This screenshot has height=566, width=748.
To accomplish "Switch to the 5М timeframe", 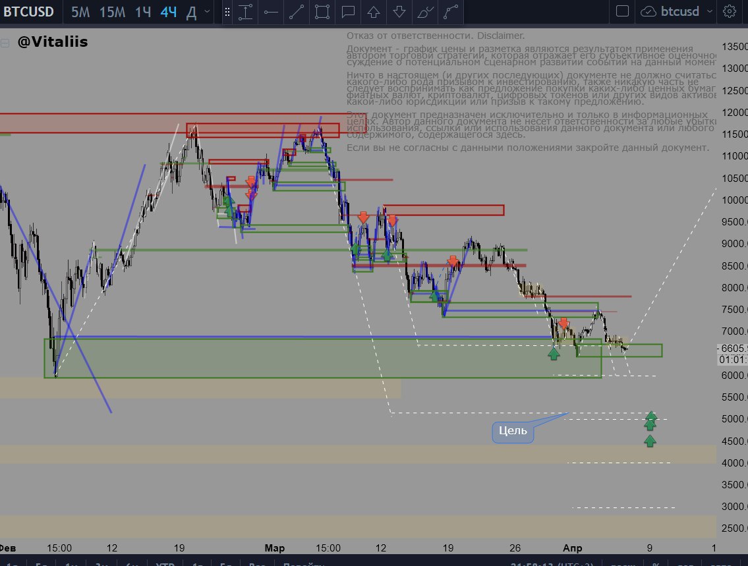I will point(80,12).
